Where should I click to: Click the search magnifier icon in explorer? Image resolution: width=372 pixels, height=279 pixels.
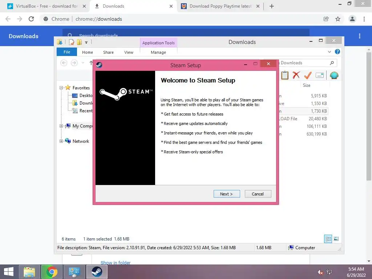(x=332, y=63)
